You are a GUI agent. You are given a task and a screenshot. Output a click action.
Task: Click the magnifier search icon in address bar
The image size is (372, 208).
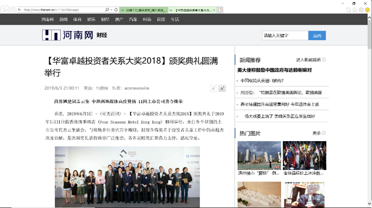pyautogui.click(x=107, y=10)
